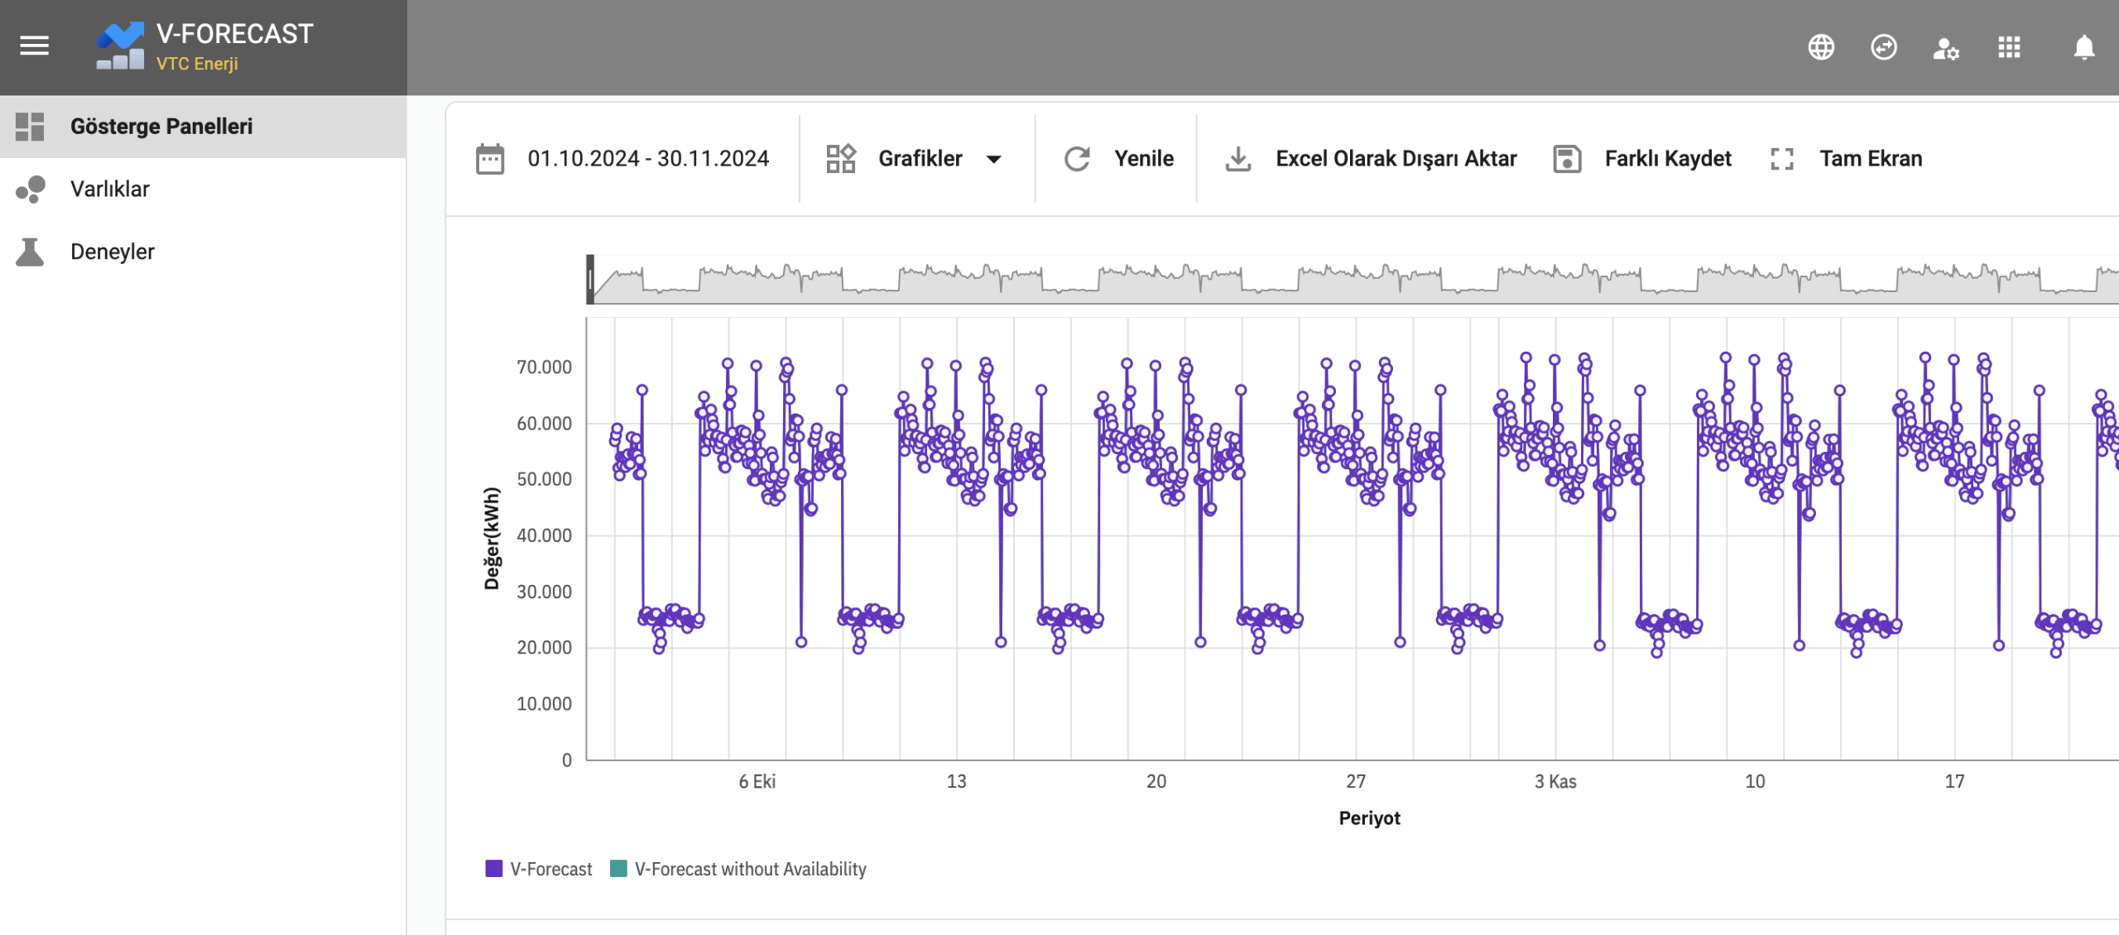Click the globe language icon
Viewport: 2119px width, 935px height.
1820,47
